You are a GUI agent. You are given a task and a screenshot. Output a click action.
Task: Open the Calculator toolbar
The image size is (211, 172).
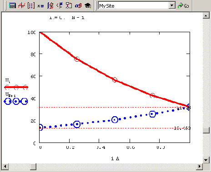point(12,6)
